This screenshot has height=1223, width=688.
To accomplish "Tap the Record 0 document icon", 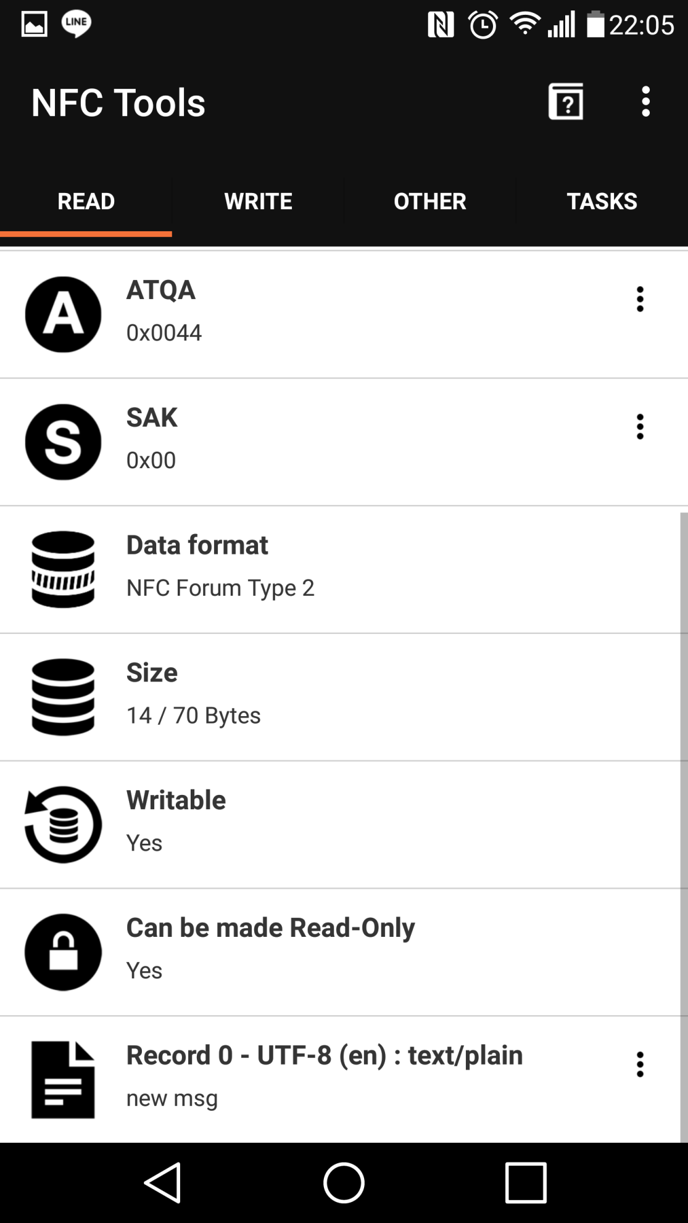I will click(x=63, y=1080).
